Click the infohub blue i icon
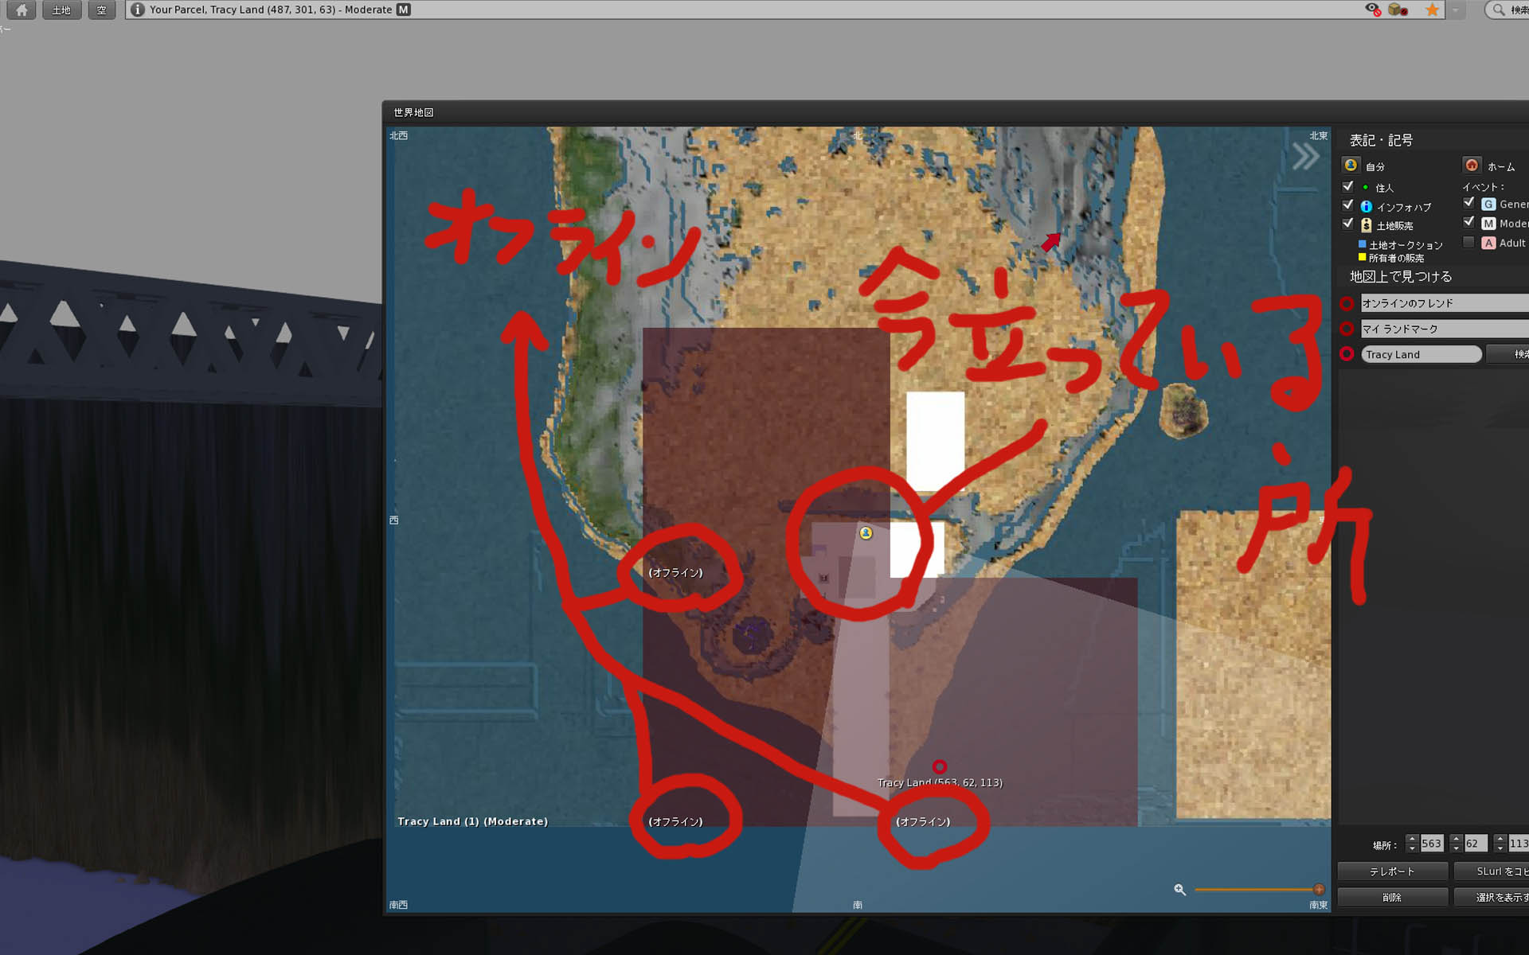 [x=1366, y=206]
